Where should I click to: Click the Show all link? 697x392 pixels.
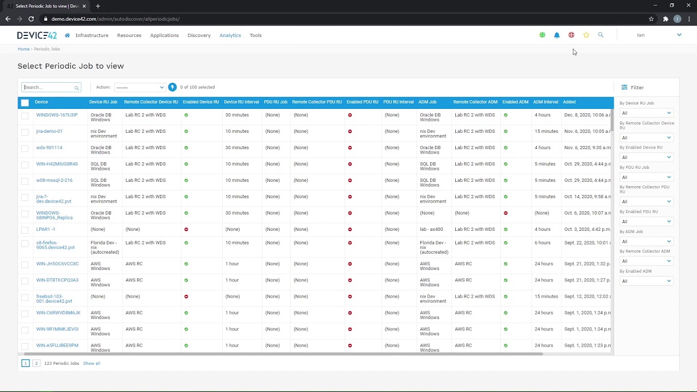pyautogui.click(x=91, y=363)
